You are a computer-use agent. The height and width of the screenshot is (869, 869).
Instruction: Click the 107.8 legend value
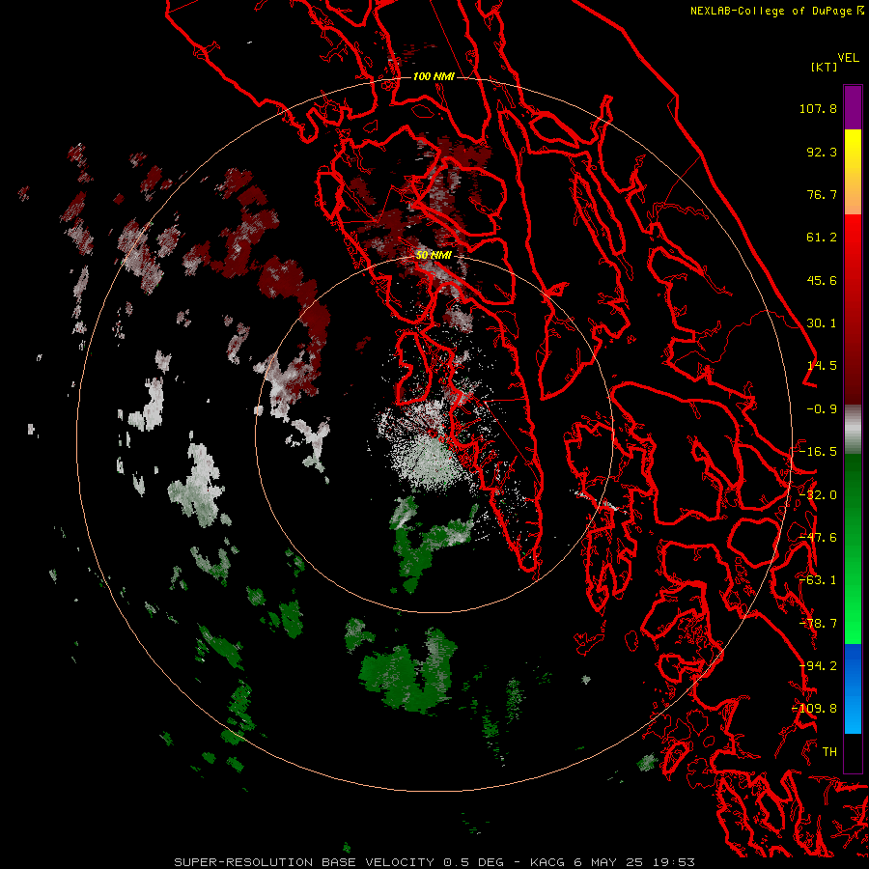click(818, 108)
